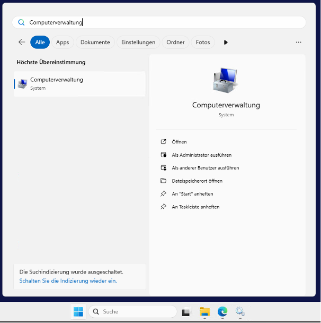The height and width of the screenshot is (323, 321).
Task: Click the Suchindizierung wurde ausgeschaltet notice text
Action: tap(72, 272)
